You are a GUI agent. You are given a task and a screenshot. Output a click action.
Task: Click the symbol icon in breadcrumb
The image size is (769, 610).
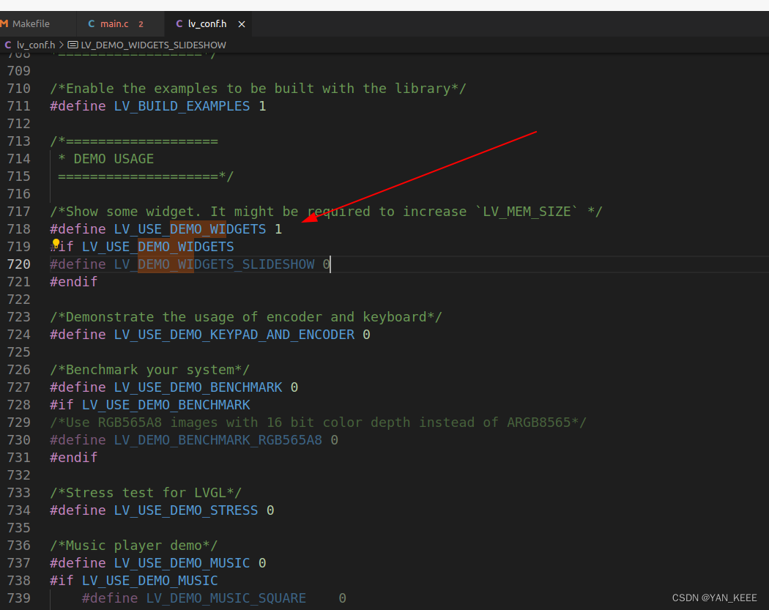click(73, 45)
